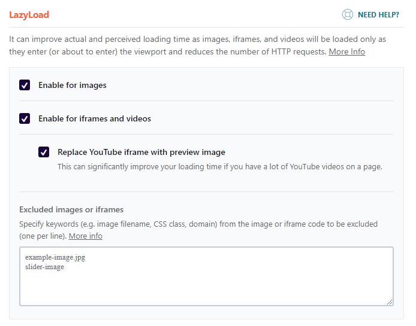The width and height of the screenshot is (416, 326).
Task: Click the lifebuoy help icon
Action: tap(347, 14)
